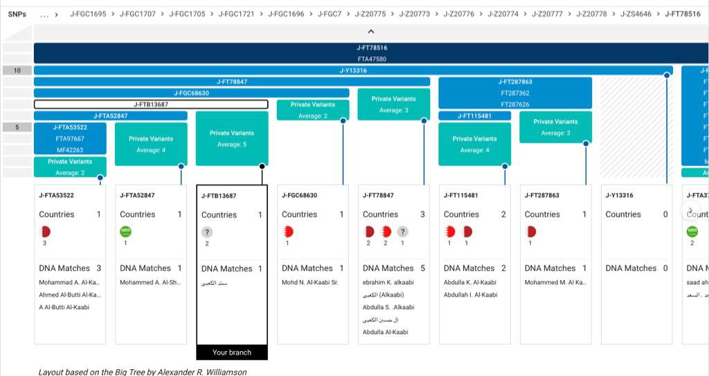Click first flag in J-FT78847 card

click(x=369, y=232)
